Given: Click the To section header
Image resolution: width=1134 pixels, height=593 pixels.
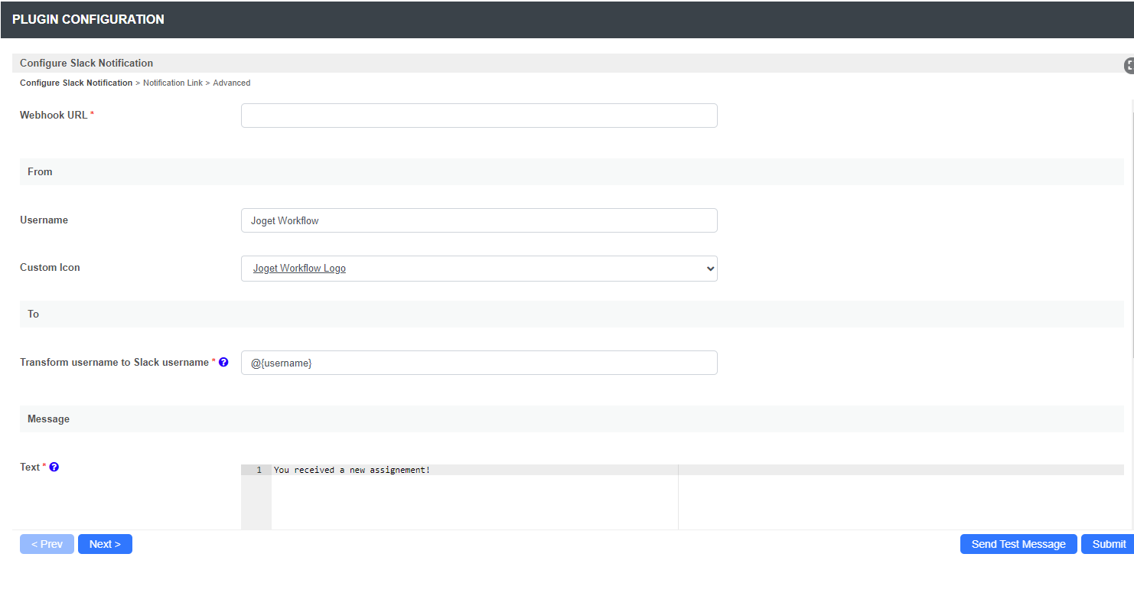Looking at the screenshot, I should point(34,314).
